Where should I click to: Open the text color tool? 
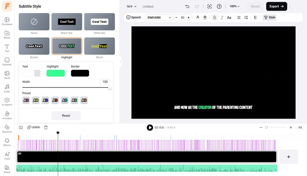click(x=198, y=17)
